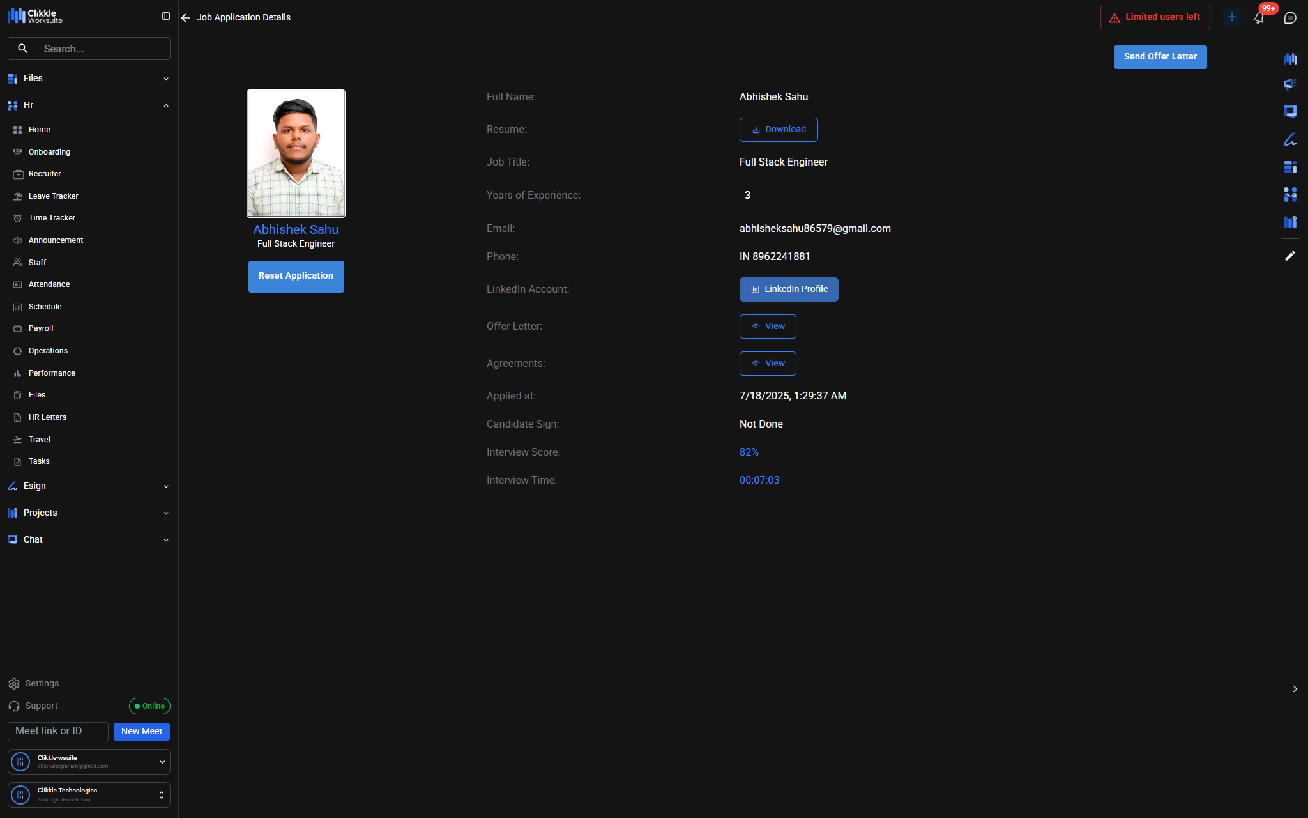Click the notifications bell icon
Viewport: 1308px width, 818px height.
1258,18
